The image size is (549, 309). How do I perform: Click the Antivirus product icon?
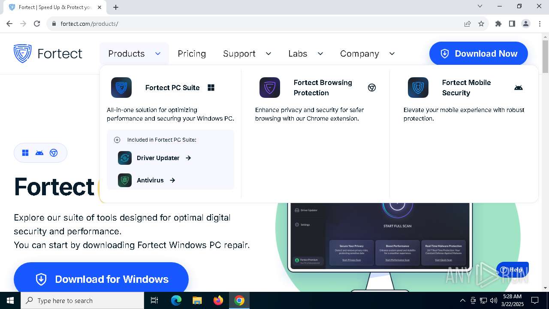(x=125, y=180)
